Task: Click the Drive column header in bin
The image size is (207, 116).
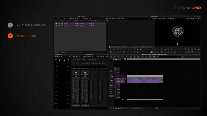Action: point(97,21)
